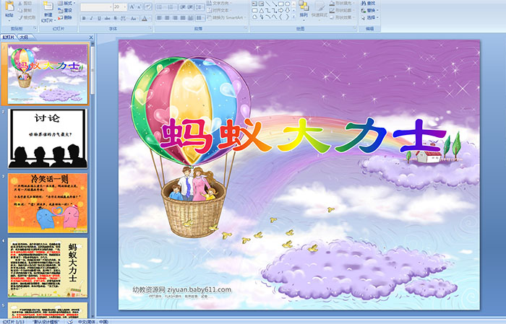Viewport: 506px width, 324px height.
Task: Click the Replace (替换) button
Action: (x=370, y=10)
